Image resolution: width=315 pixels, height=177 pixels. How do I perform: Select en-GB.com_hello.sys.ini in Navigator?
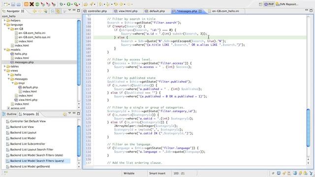coord(34,37)
